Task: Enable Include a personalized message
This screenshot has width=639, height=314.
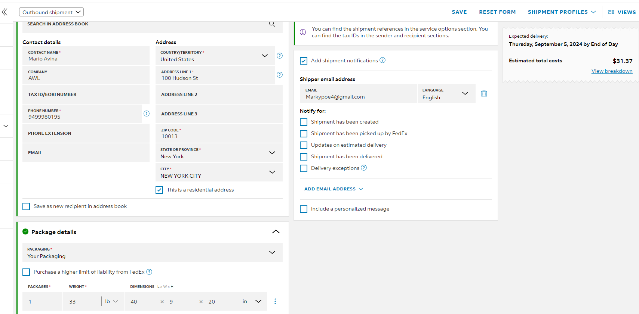Action: click(x=304, y=209)
